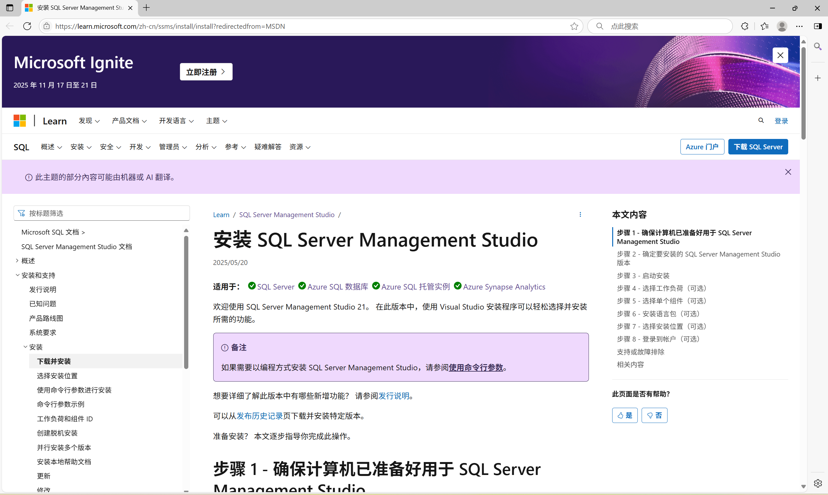Give thumbs-down feedback with 否
This screenshot has width=828, height=495.
point(654,415)
